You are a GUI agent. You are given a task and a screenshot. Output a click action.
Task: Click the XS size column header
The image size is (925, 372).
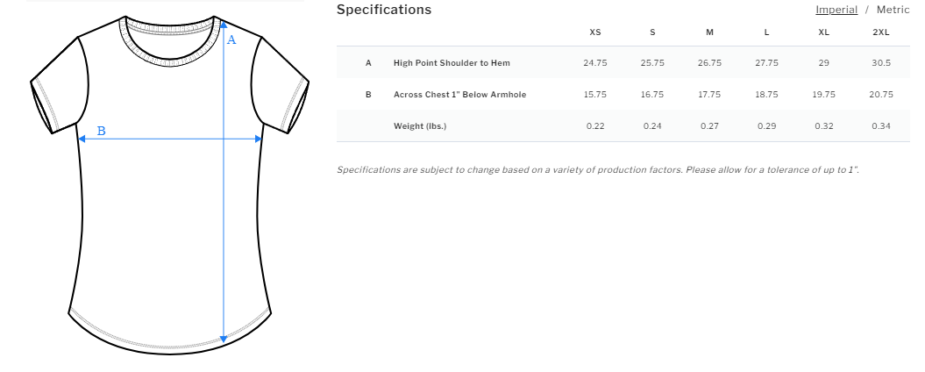tap(595, 32)
